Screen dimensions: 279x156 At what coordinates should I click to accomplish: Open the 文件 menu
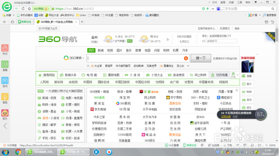point(214,2)
